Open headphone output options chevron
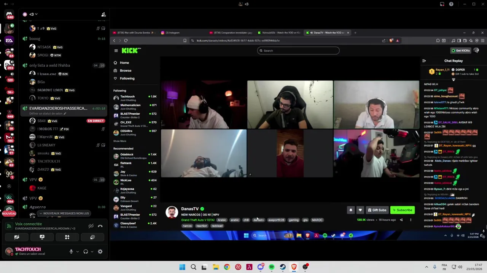487x273 pixels. point(92,251)
